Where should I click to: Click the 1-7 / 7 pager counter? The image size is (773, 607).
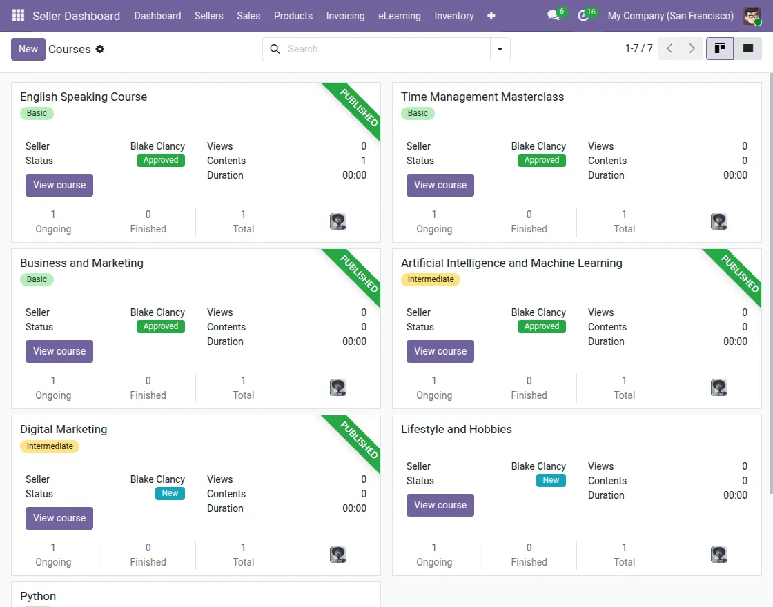point(639,48)
